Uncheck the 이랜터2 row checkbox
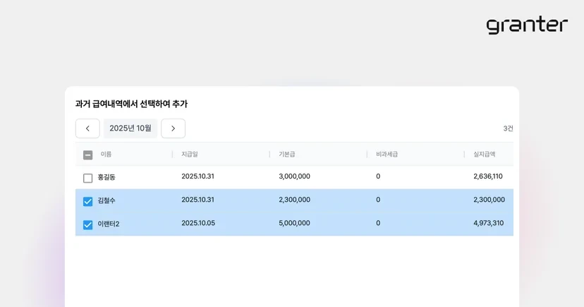The width and height of the screenshot is (584, 307). click(x=88, y=225)
